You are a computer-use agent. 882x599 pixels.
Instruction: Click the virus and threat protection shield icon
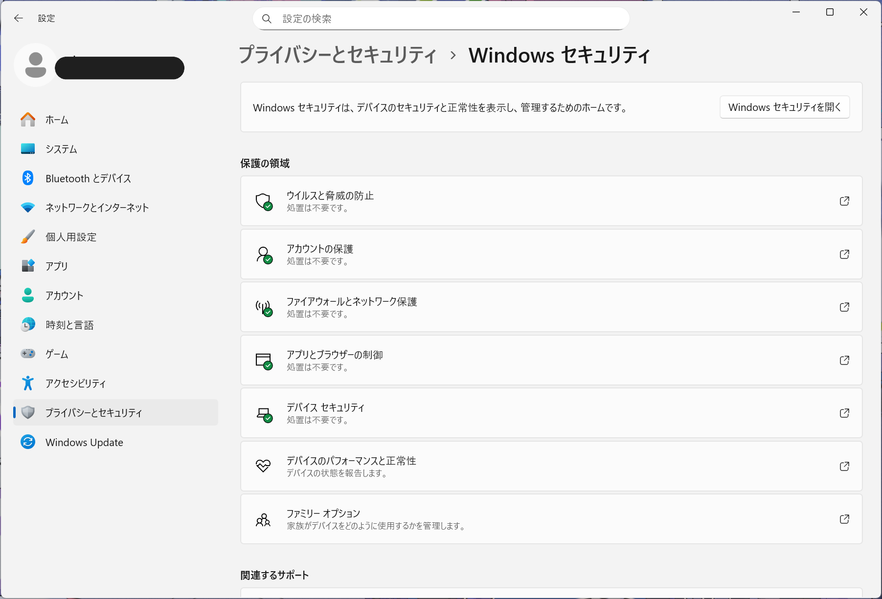264,201
